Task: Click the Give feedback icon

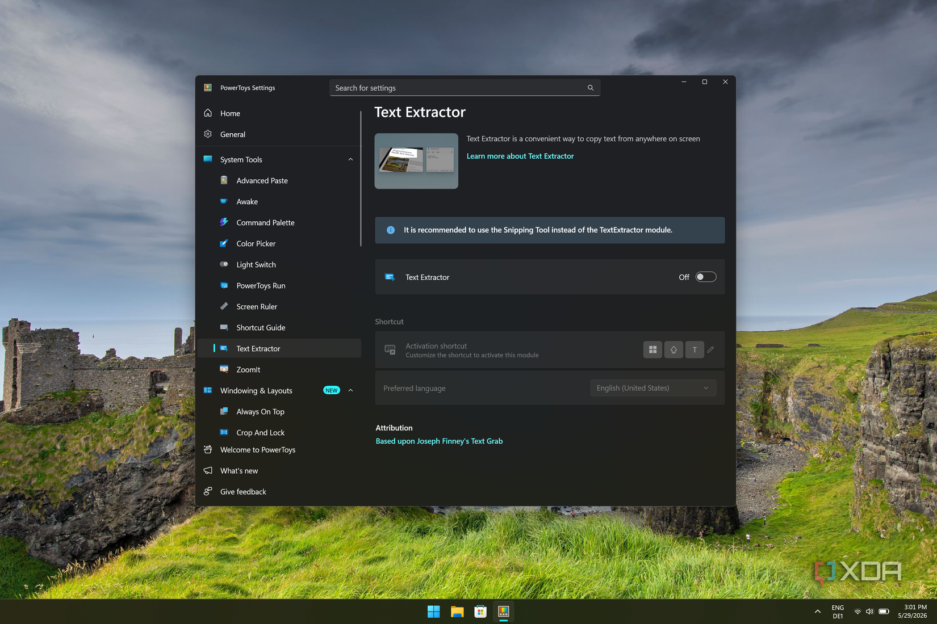Action: [x=208, y=491]
